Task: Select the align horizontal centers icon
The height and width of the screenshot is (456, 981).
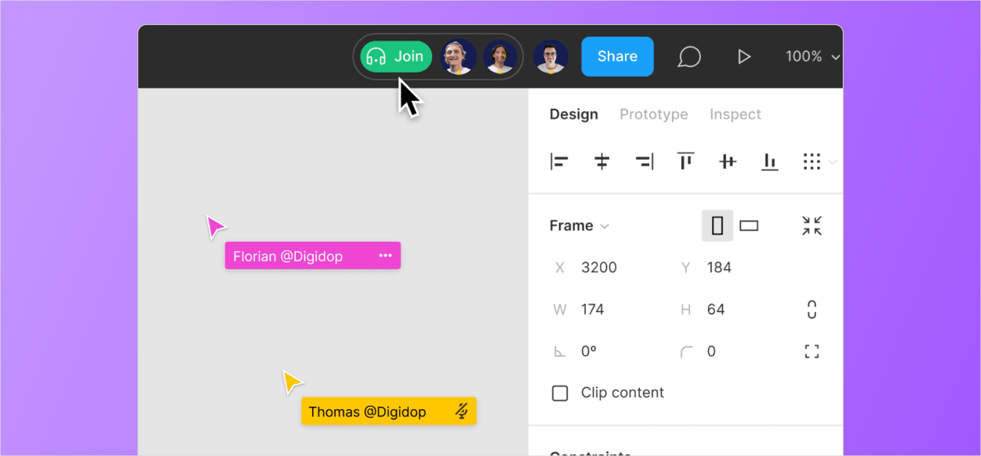Action: point(602,162)
